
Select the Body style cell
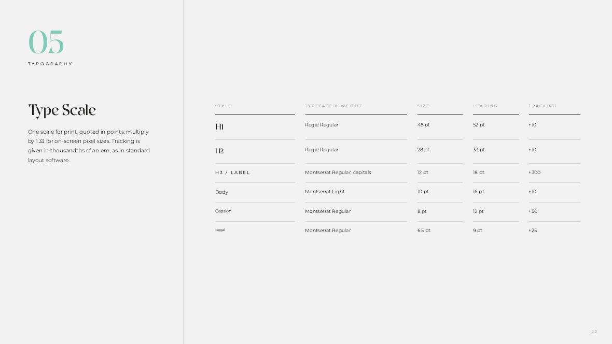pos(221,192)
